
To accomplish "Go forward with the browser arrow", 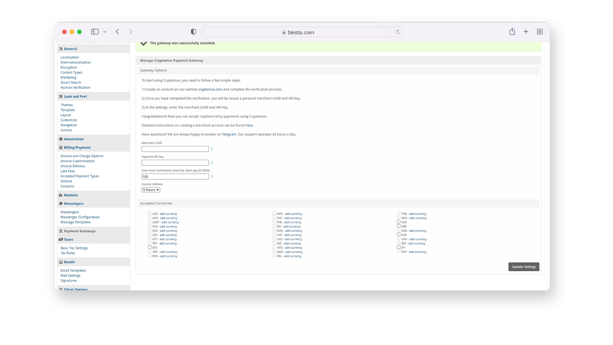I will [x=131, y=32].
